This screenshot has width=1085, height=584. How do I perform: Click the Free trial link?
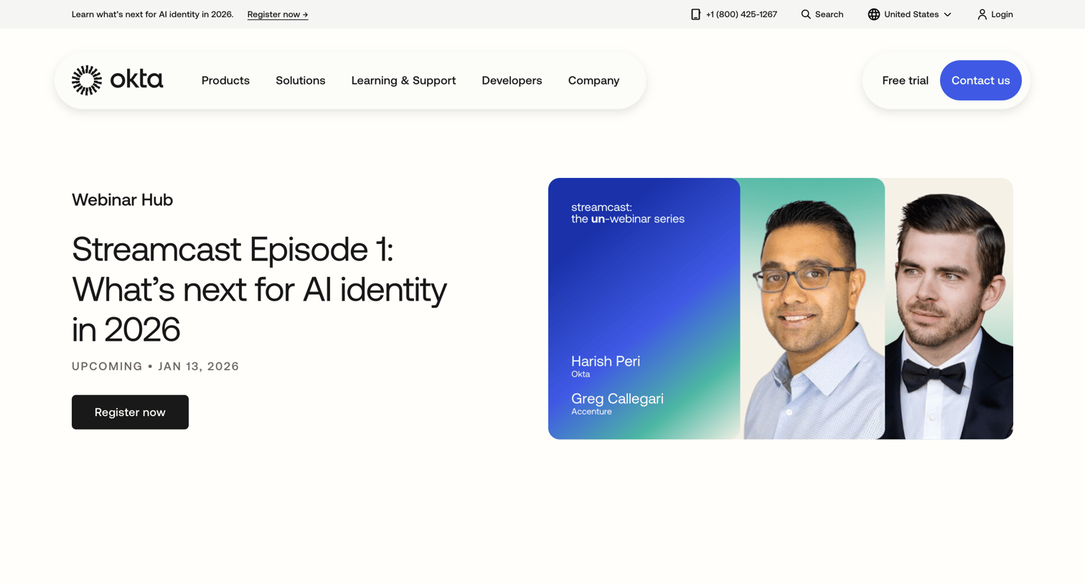pyautogui.click(x=905, y=80)
